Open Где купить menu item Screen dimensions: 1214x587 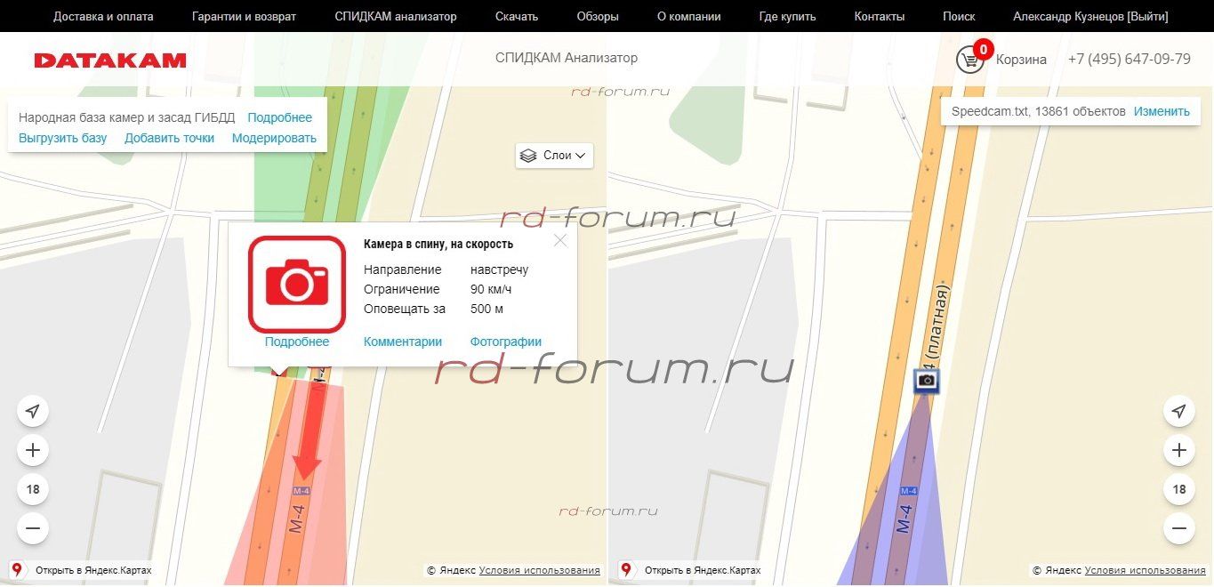[788, 16]
